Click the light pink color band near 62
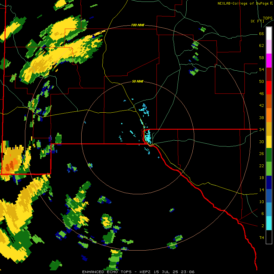Image resolution: width=274 pixels, height=274 pixels. coord(269,47)
